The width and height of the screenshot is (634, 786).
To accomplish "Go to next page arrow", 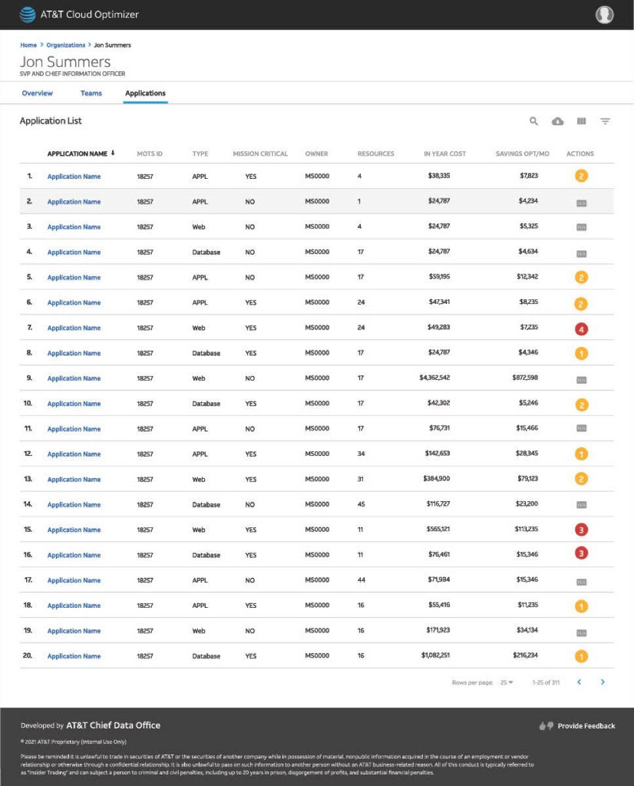I will point(603,683).
